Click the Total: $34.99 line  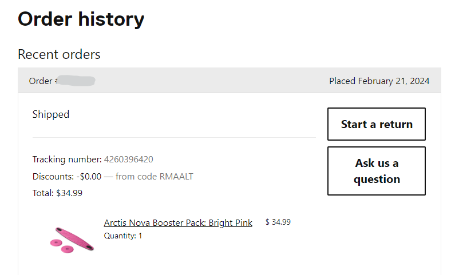coord(57,193)
